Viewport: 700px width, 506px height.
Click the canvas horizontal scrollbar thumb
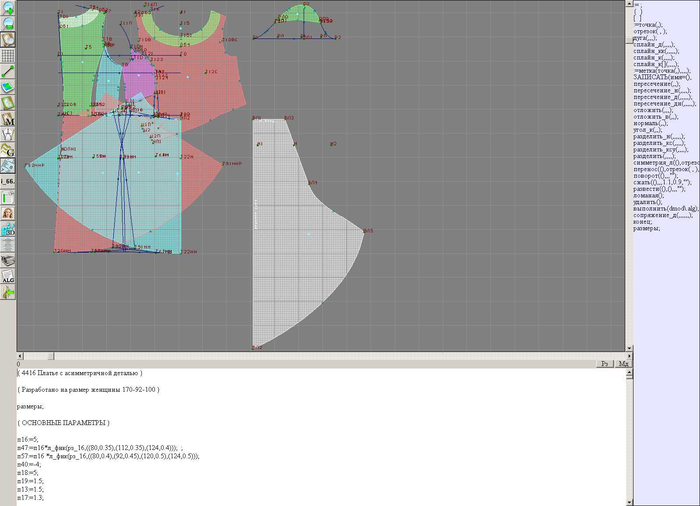click(51, 356)
